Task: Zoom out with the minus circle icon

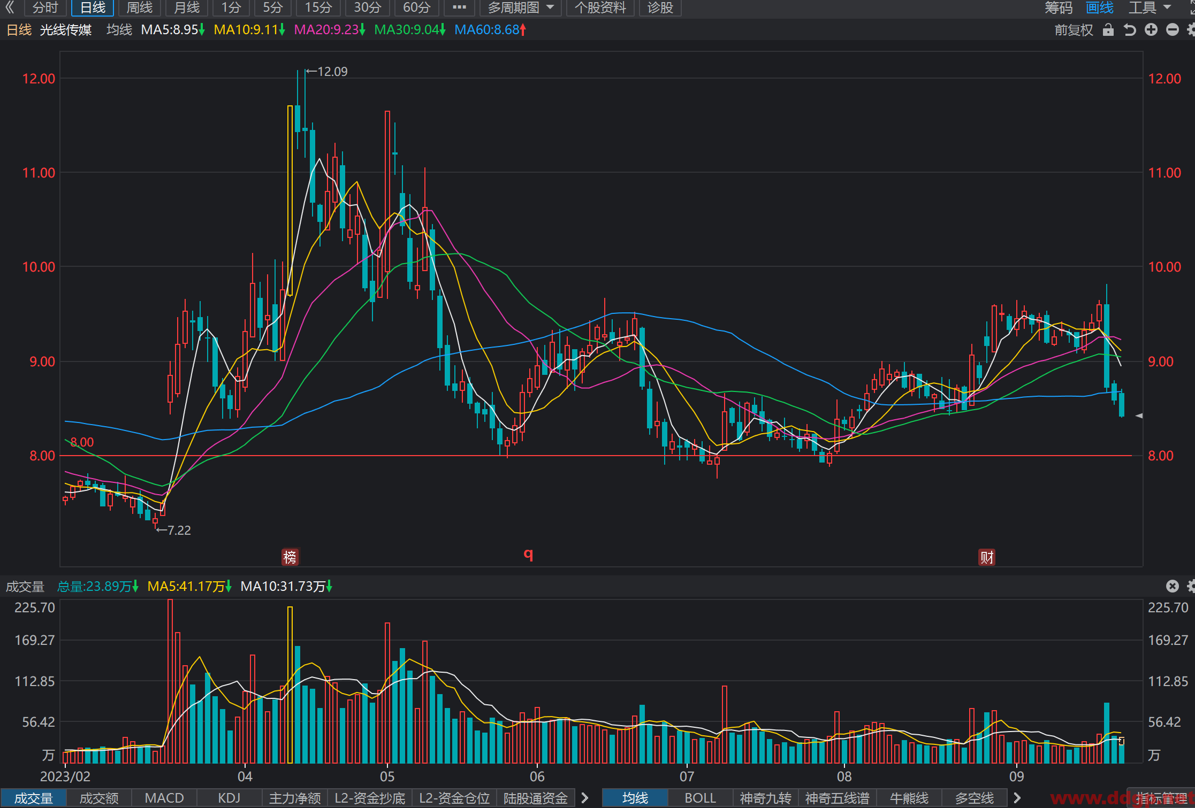Action: click(x=1173, y=30)
